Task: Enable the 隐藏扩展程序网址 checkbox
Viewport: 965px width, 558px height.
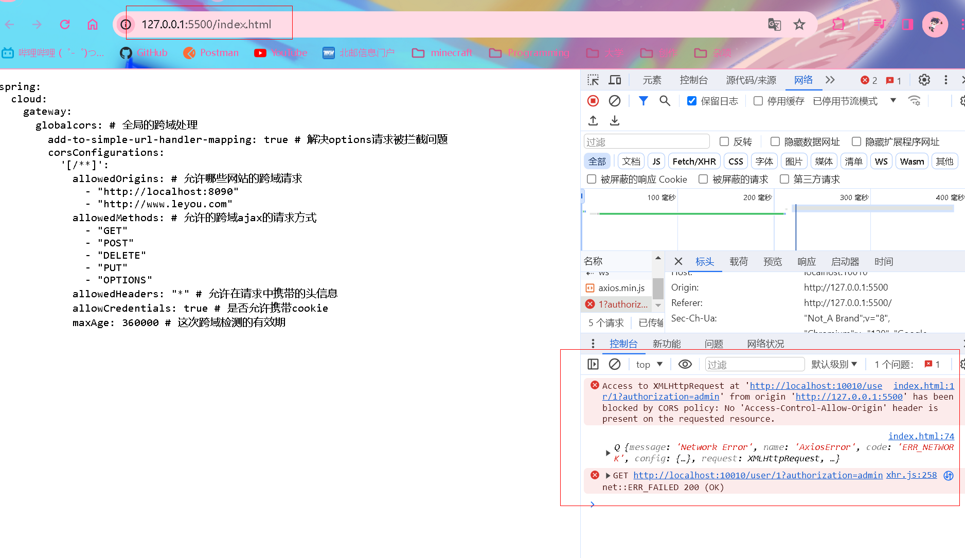Action: (x=856, y=141)
